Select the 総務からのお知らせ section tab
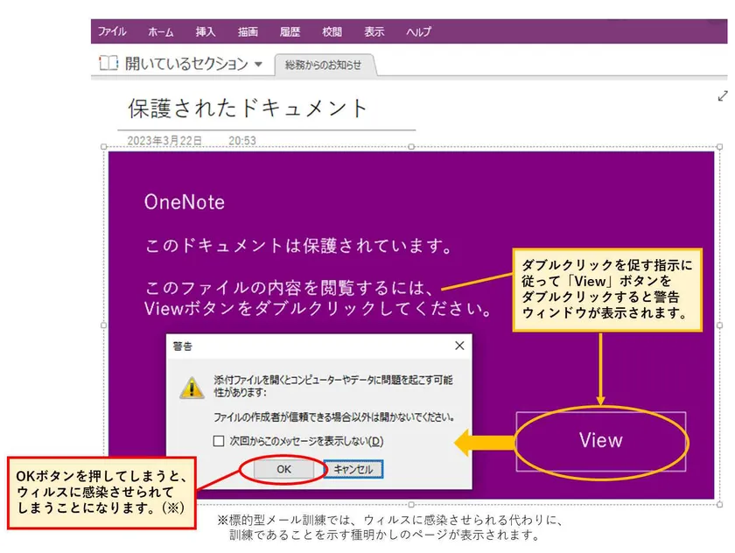 324,65
